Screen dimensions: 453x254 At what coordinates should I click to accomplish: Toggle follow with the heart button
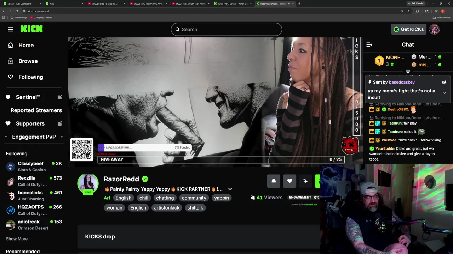(x=289, y=181)
